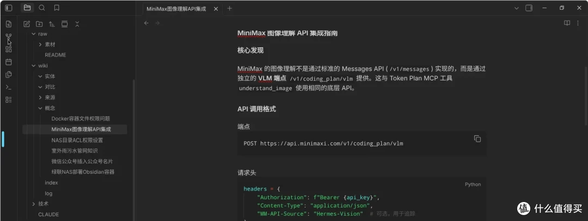Copy the POST endpoint code block
588x221 pixels.
(477, 138)
